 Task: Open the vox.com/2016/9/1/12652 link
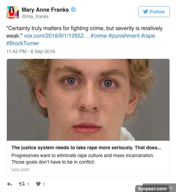click(x=57, y=36)
